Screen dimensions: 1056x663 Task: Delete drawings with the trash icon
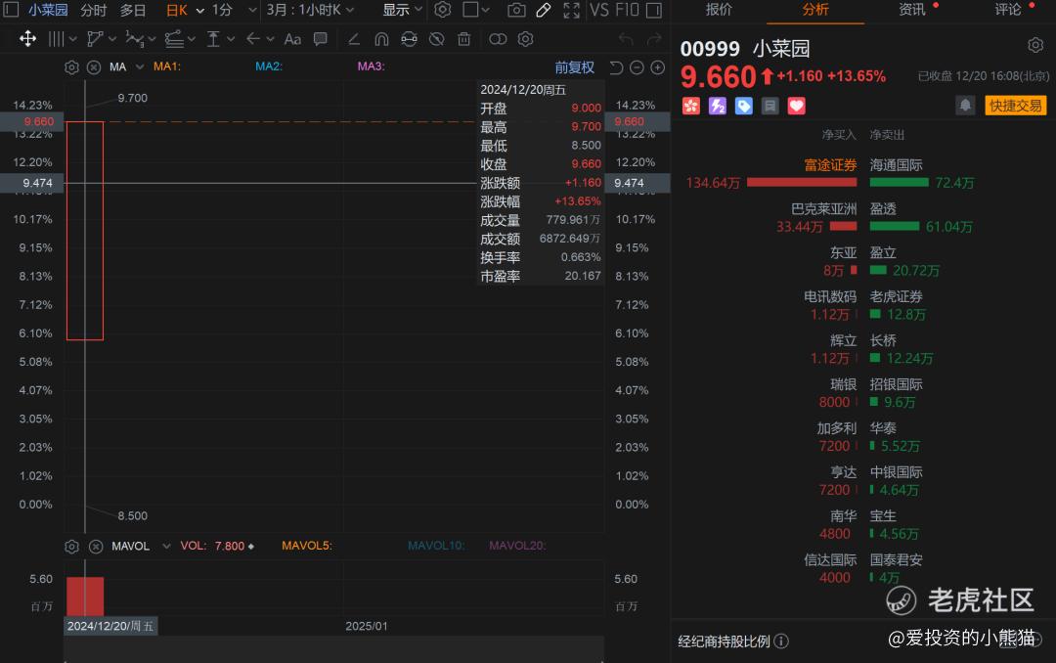(464, 39)
